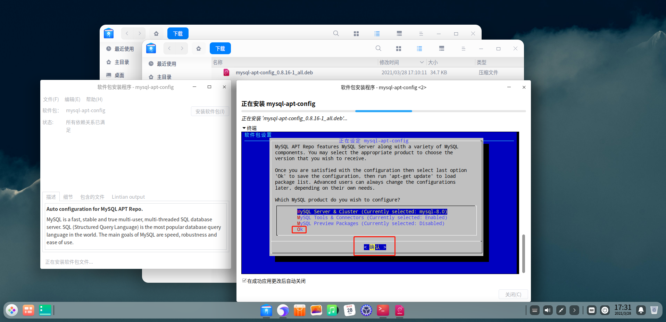Click the home icon in the front file manager toolbar
Image resolution: width=666 pixels, height=322 pixels.
pos(199,49)
